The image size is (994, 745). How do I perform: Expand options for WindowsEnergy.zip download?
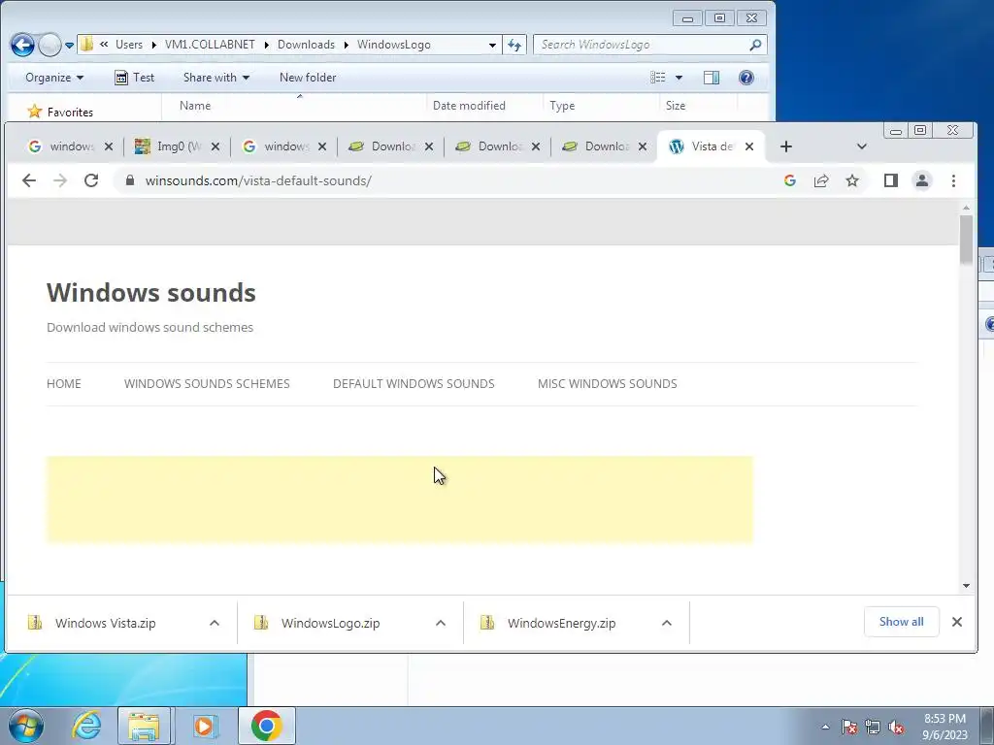coord(667,624)
